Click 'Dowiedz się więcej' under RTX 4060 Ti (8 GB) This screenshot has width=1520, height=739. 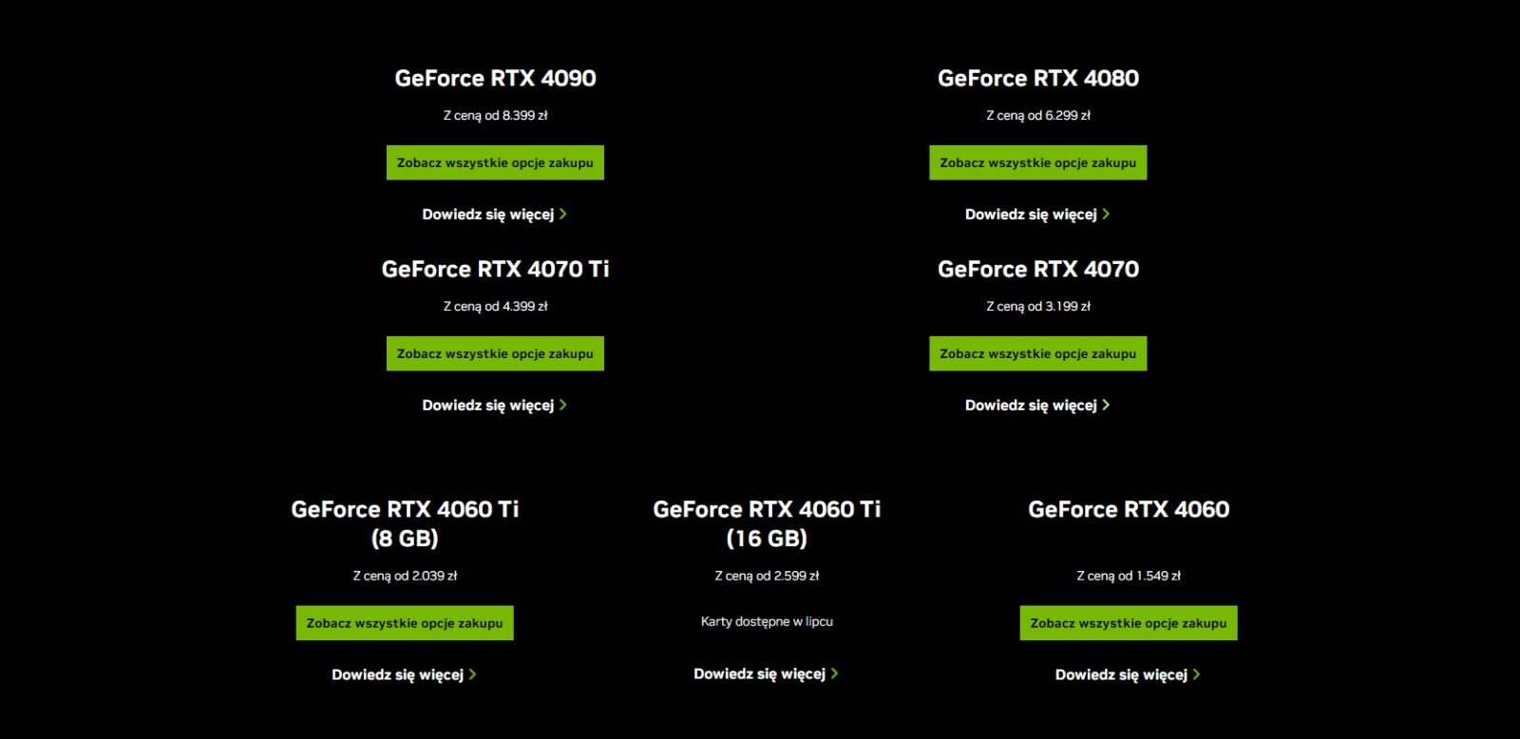pos(397,675)
